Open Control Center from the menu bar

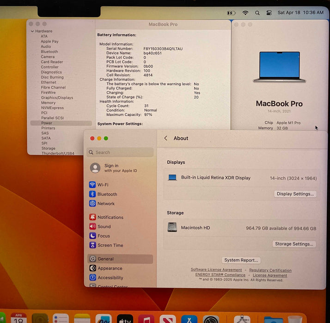(269, 13)
